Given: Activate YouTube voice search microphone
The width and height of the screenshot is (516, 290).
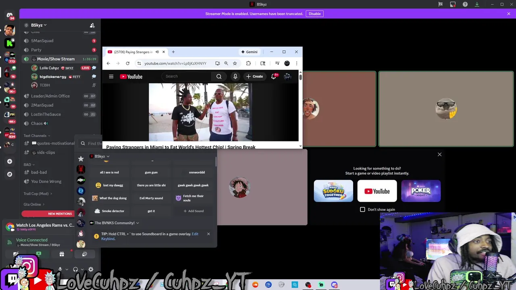Looking at the screenshot, I should click(x=235, y=77).
